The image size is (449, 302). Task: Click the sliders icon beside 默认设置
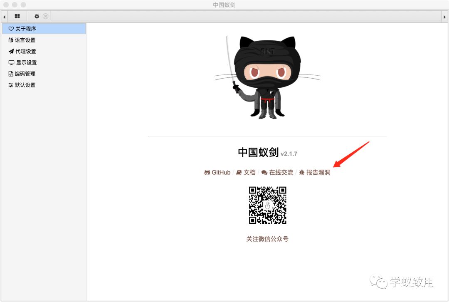(x=11, y=85)
